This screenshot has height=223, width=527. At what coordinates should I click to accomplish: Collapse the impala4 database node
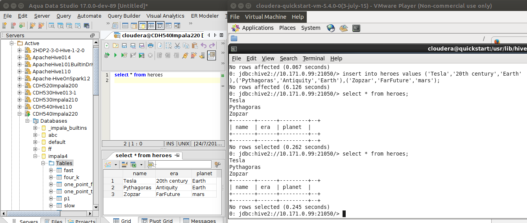click(x=35, y=156)
